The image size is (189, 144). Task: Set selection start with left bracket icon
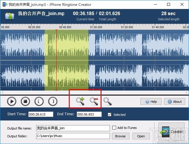click(39, 101)
